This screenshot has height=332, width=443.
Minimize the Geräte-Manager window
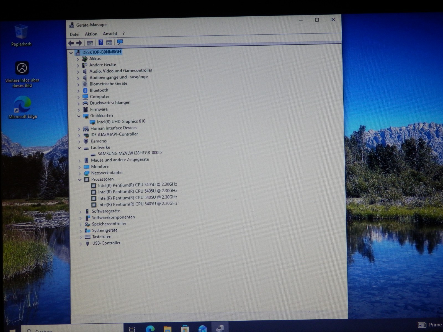click(301, 20)
